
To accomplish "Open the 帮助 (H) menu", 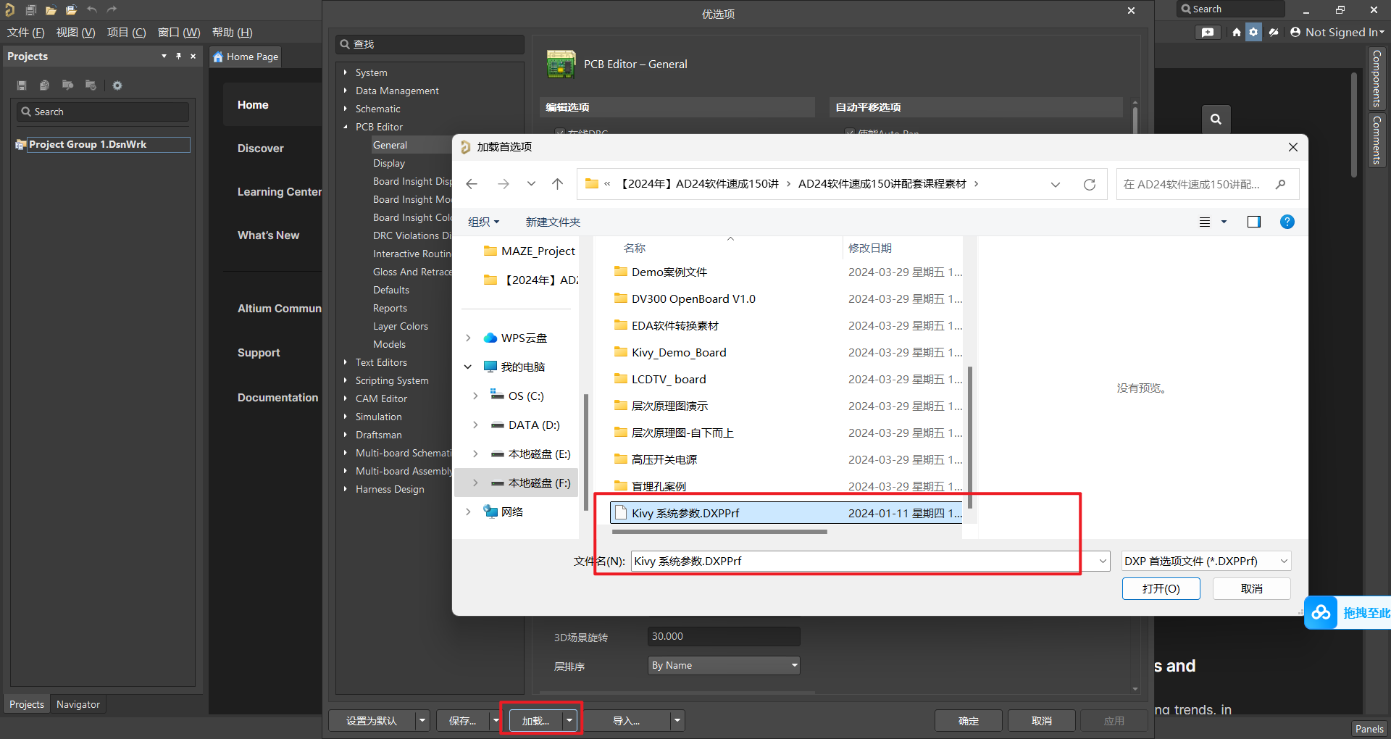I will pos(233,33).
